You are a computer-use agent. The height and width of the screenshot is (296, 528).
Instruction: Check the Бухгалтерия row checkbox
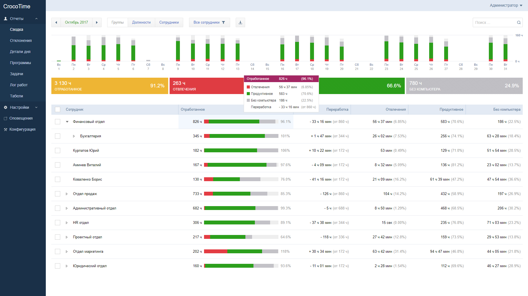point(58,136)
